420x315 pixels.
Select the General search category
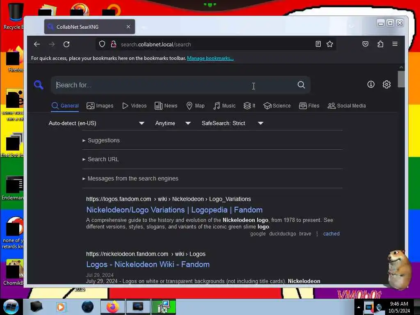pos(65,106)
